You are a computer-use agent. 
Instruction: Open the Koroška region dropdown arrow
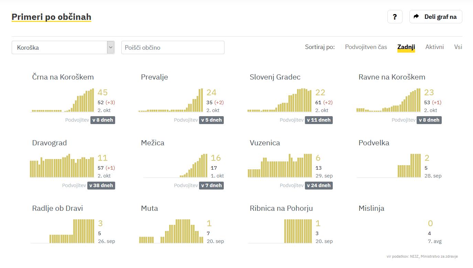point(110,47)
